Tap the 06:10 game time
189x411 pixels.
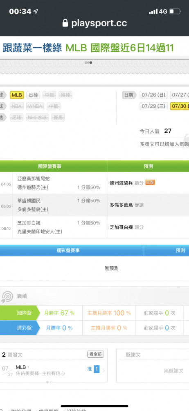tap(6, 228)
